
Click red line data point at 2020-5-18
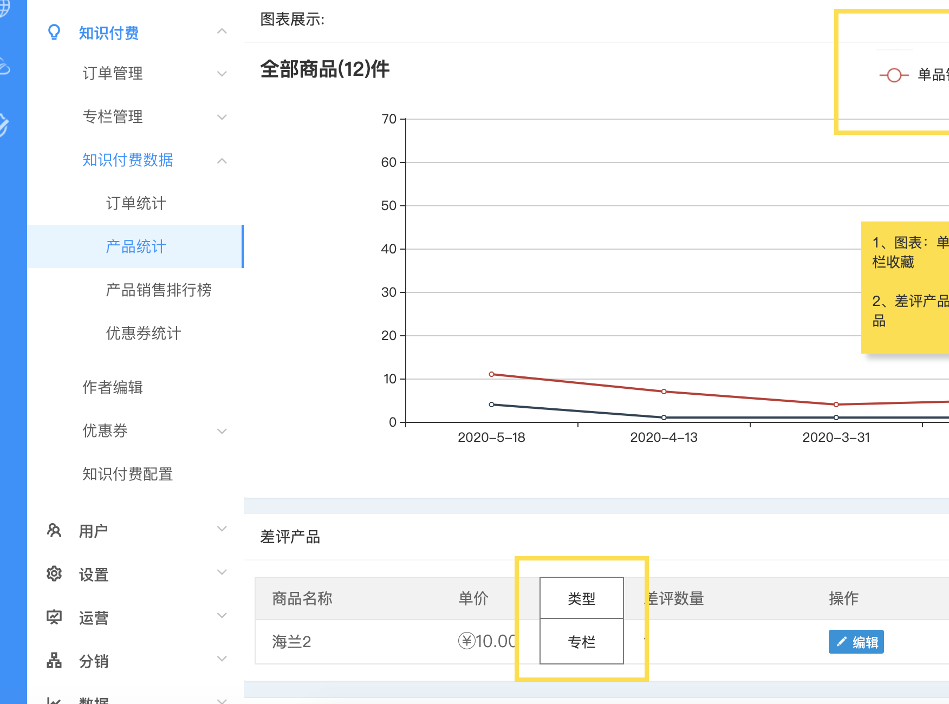(491, 374)
